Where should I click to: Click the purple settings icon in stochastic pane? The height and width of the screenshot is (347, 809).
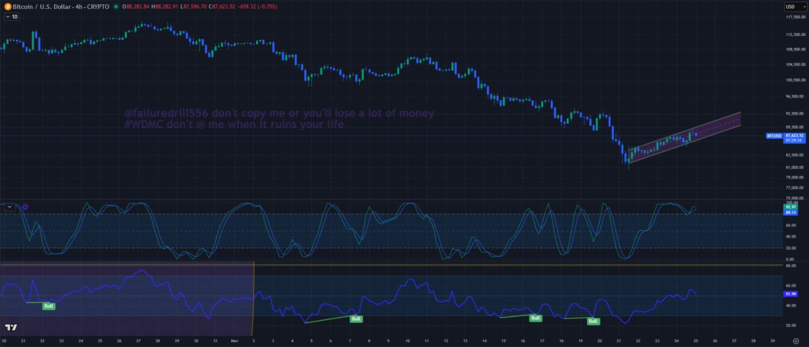[25, 208]
